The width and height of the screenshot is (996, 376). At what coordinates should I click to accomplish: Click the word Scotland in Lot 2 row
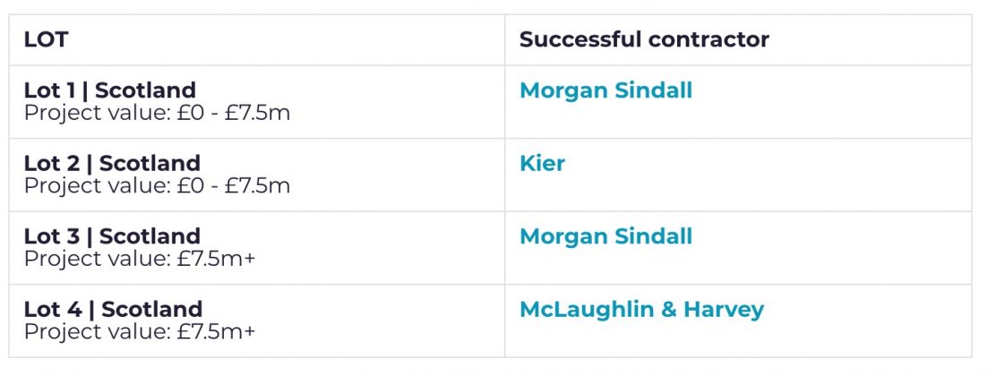150,164
